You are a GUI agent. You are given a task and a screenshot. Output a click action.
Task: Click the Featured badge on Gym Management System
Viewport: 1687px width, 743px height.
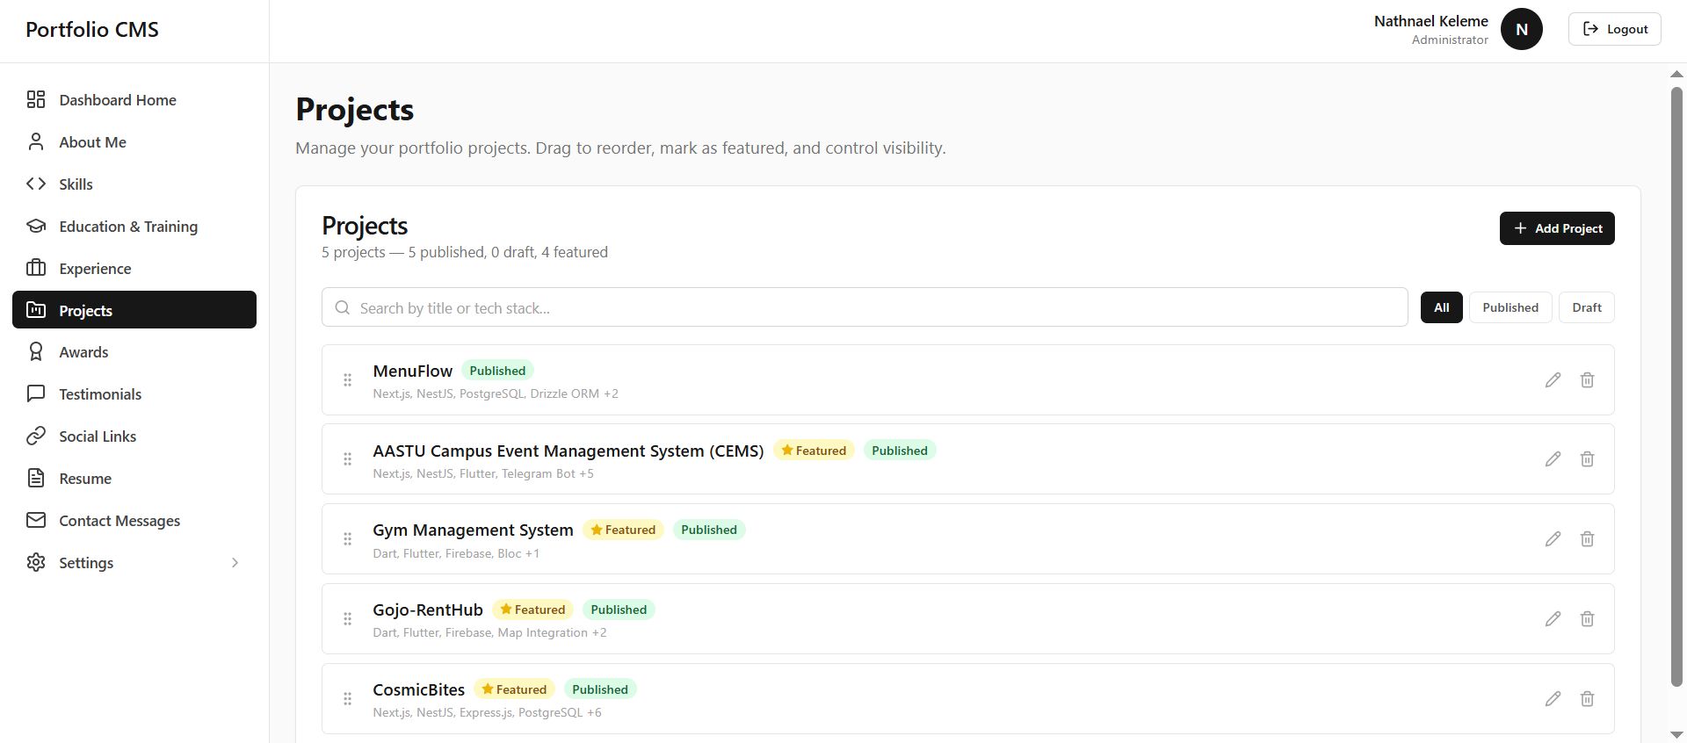pyautogui.click(x=623, y=530)
